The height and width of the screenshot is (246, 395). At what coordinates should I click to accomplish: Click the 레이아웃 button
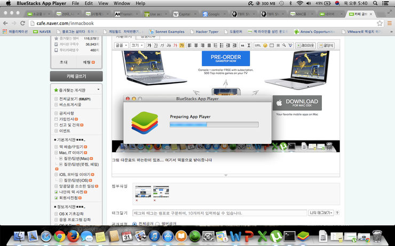click(305, 45)
